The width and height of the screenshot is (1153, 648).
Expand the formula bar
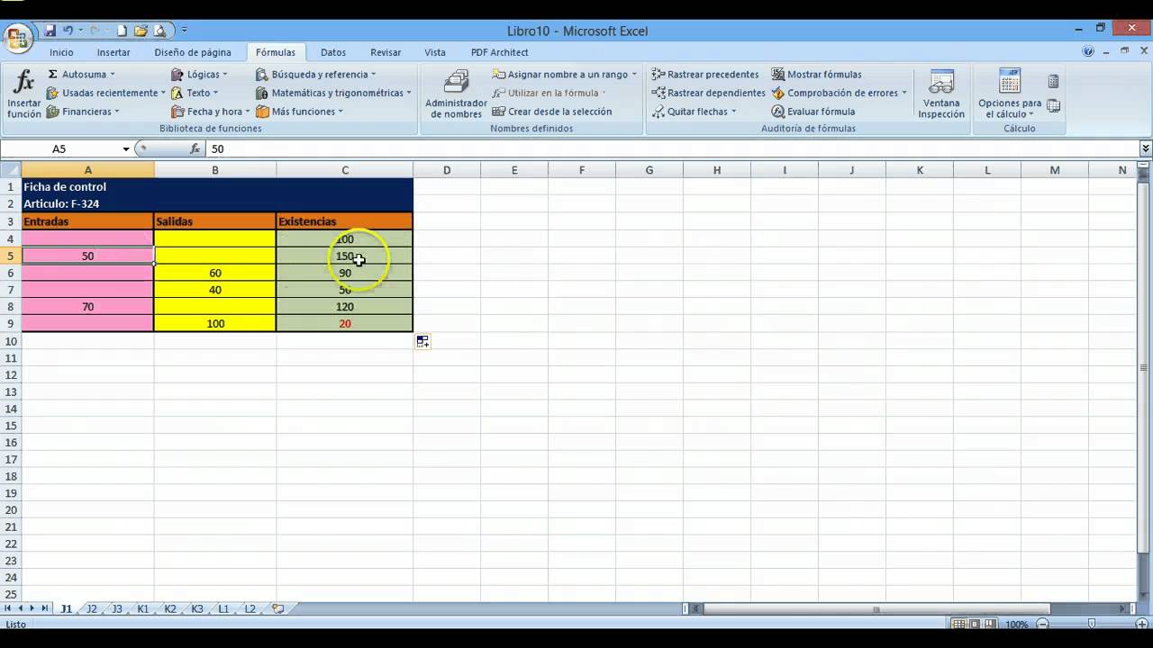coord(1146,148)
